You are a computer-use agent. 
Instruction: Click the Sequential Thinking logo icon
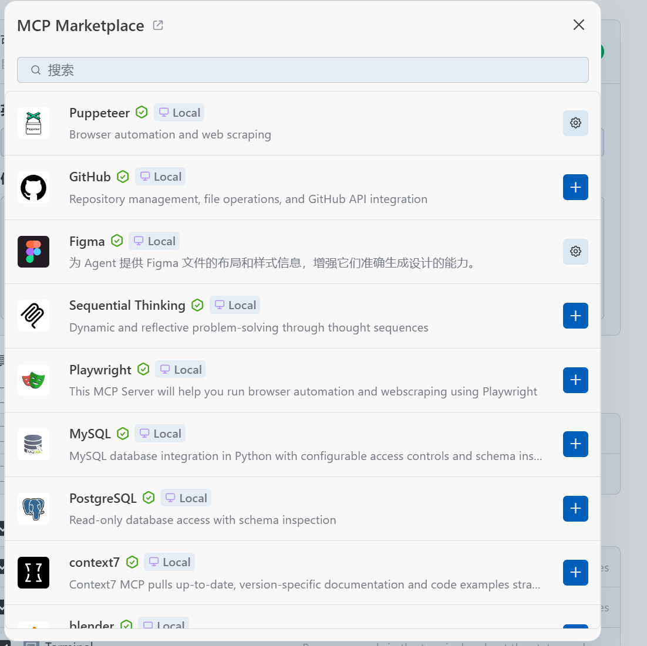(x=33, y=316)
